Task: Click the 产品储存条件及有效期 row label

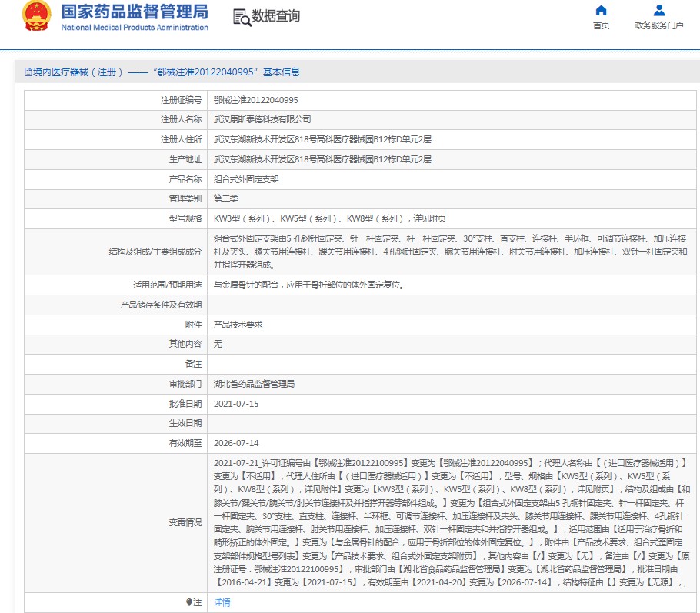Action: click(162, 305)
